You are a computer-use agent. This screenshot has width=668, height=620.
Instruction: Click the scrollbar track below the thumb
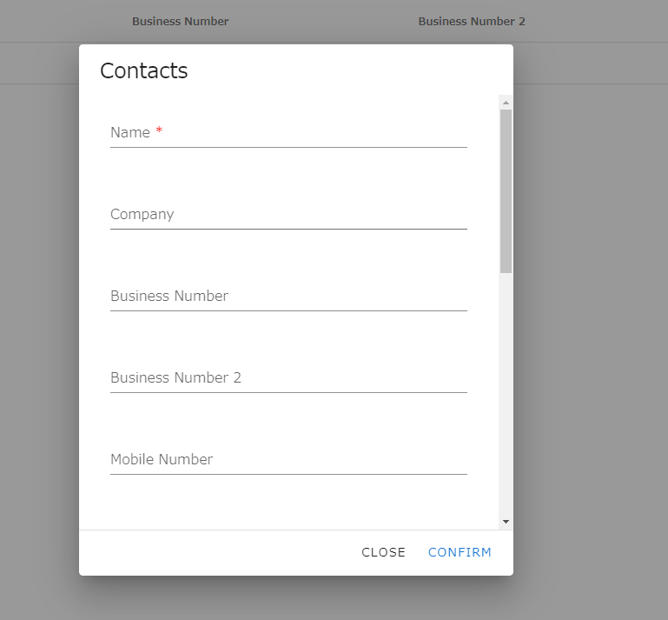click(x=506, y=394)
